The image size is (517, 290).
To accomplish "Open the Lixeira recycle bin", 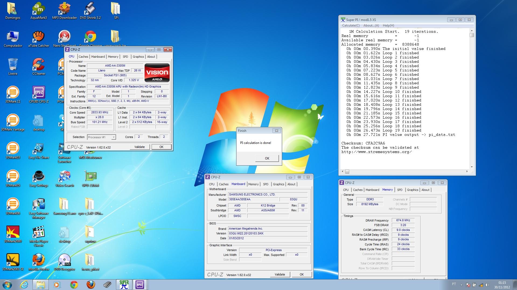I will coord(13,67).
